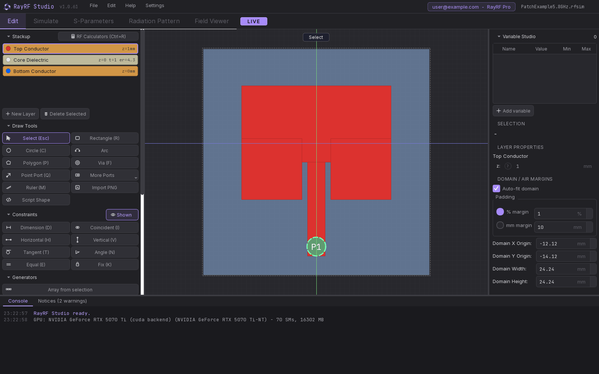Open the File menu
599x374 pixels.
[x=94, y=6]
